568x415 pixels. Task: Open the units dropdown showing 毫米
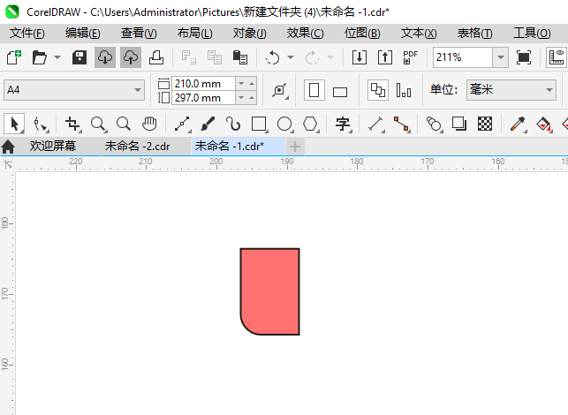pos(511,90)
